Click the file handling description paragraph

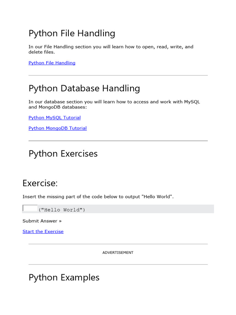coord(111,49)
